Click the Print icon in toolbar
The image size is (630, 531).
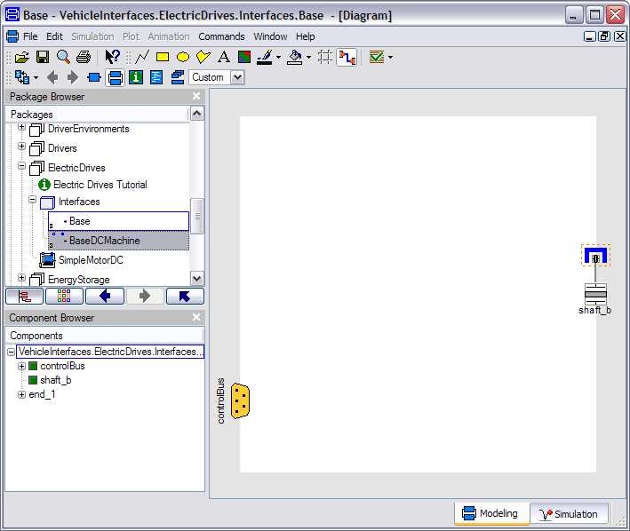[84, 57]
